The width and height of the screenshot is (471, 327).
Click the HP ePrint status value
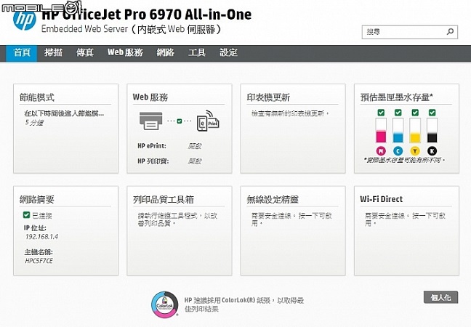pos(194,146)
